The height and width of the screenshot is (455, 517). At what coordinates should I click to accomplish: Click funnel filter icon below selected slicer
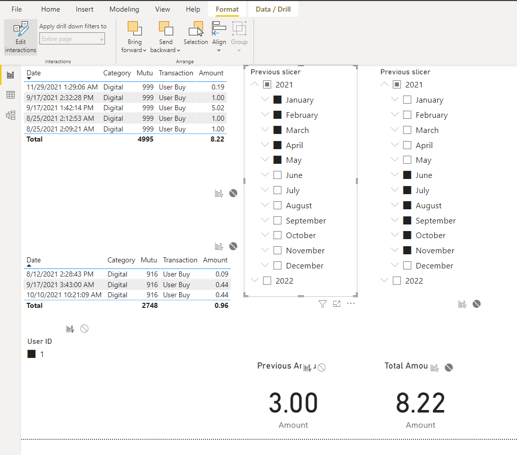(323, 304)
